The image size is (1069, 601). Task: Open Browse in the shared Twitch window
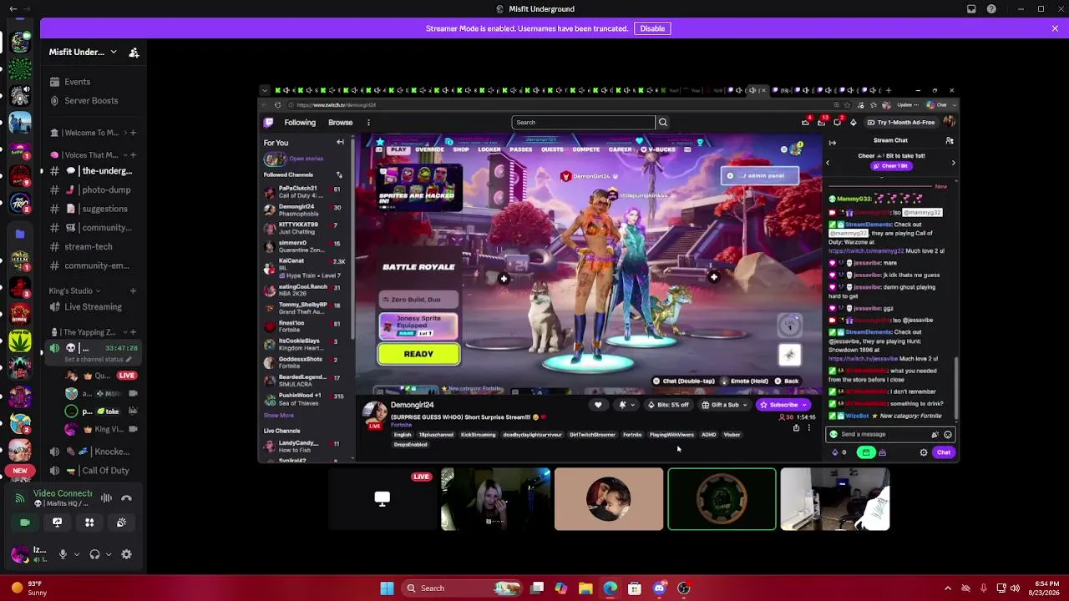(340, 123)
